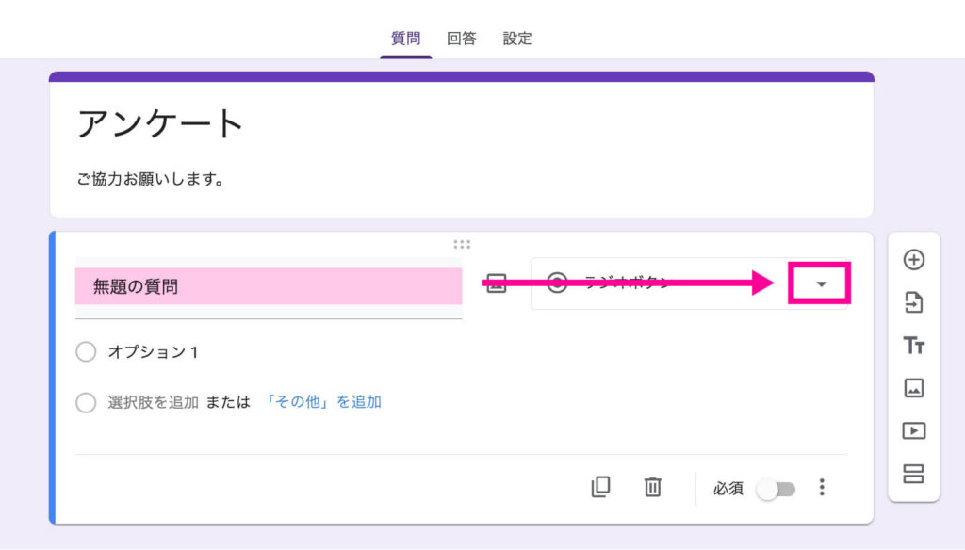Delete the question using trash icon
Viewport: 965px width, 550px height.
pyautogui.click(x=652, y=487)
